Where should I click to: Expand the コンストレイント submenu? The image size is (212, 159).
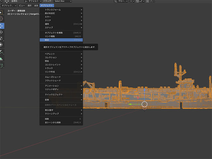pyautogui.click(x=61, y=65)
